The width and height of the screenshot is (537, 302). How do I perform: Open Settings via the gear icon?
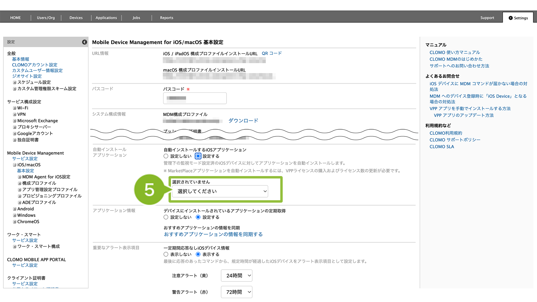click(510, 18)
